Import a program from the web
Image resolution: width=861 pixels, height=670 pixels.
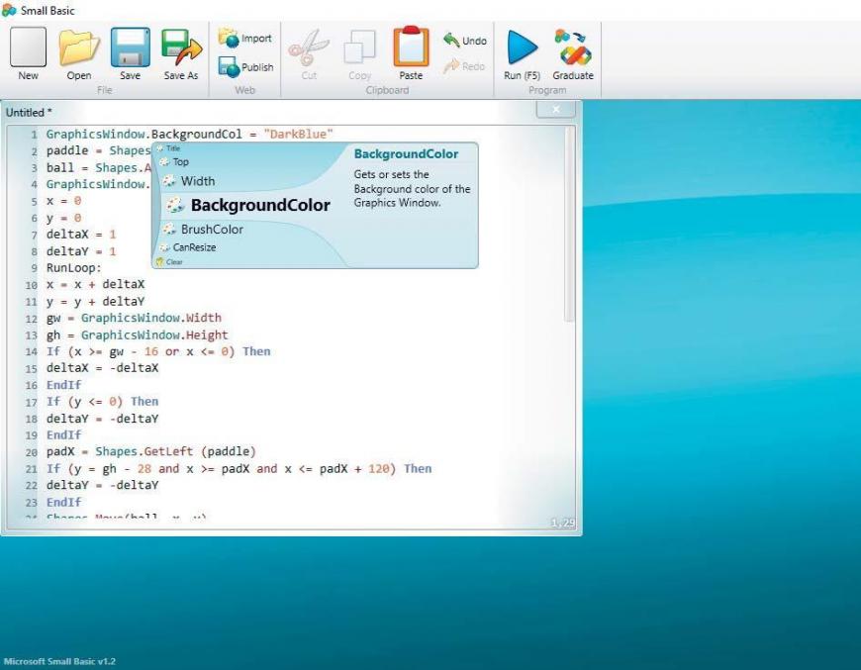(244, 38)
